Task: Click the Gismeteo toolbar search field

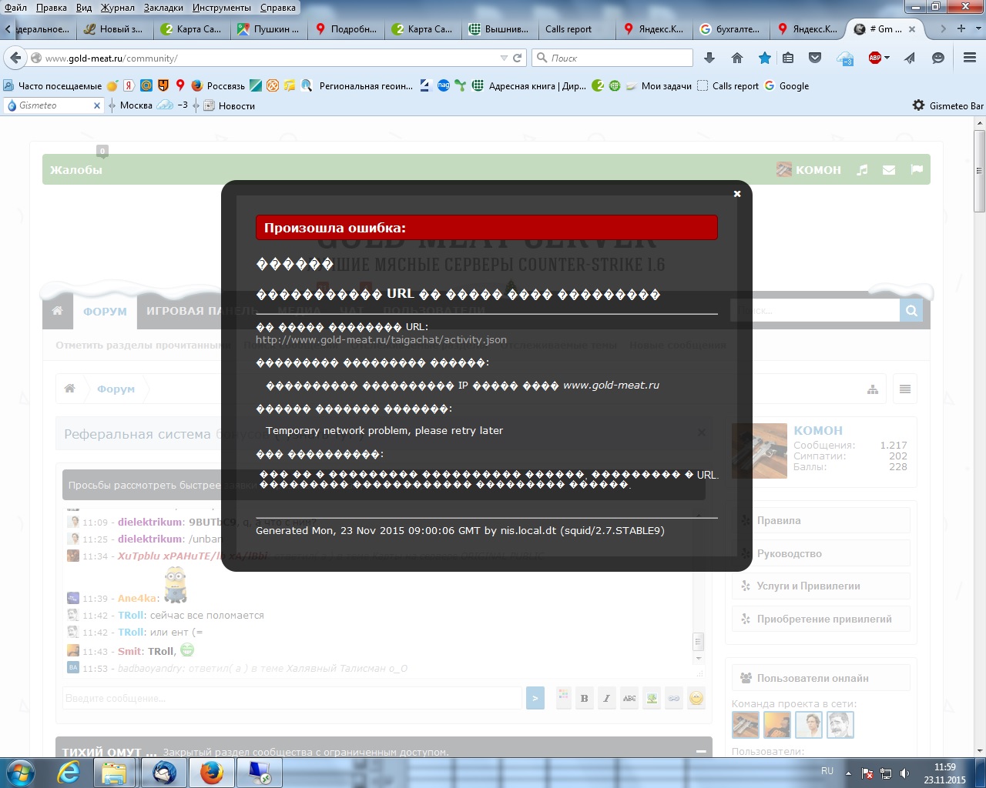Action: pyautogui.click(x=54, y=105)
